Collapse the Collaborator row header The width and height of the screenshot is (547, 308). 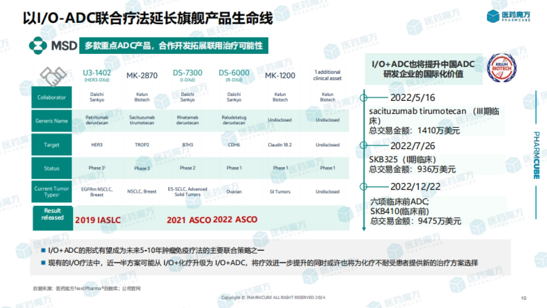[x=51, y=97]
